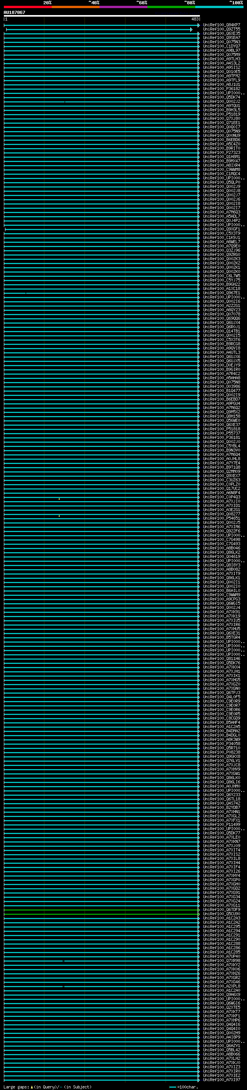The height and width of the screenshot is (1090, 247).
Task: Click last hit label UniRef100_A7XI97
Action: click(x=222, y=1080)
